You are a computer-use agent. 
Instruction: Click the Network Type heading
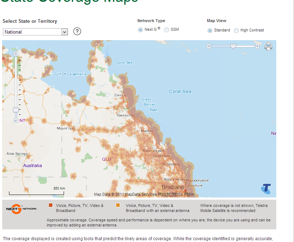(x=151, y=21)
